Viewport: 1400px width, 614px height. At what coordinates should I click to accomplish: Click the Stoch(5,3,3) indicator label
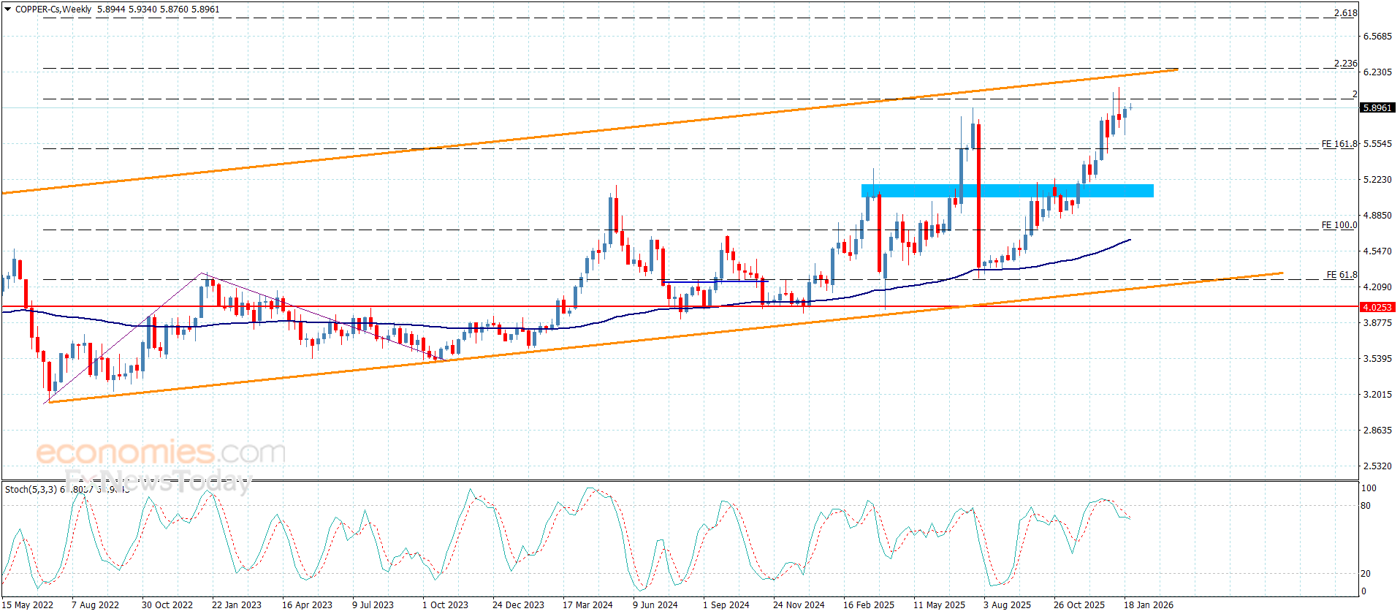pos(31,489)
